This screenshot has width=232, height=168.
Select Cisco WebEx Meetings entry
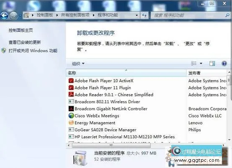tap(97, 116)
